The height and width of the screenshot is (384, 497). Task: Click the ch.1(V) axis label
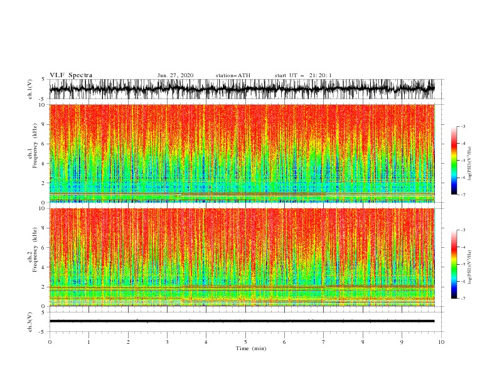tap(30, 89)
